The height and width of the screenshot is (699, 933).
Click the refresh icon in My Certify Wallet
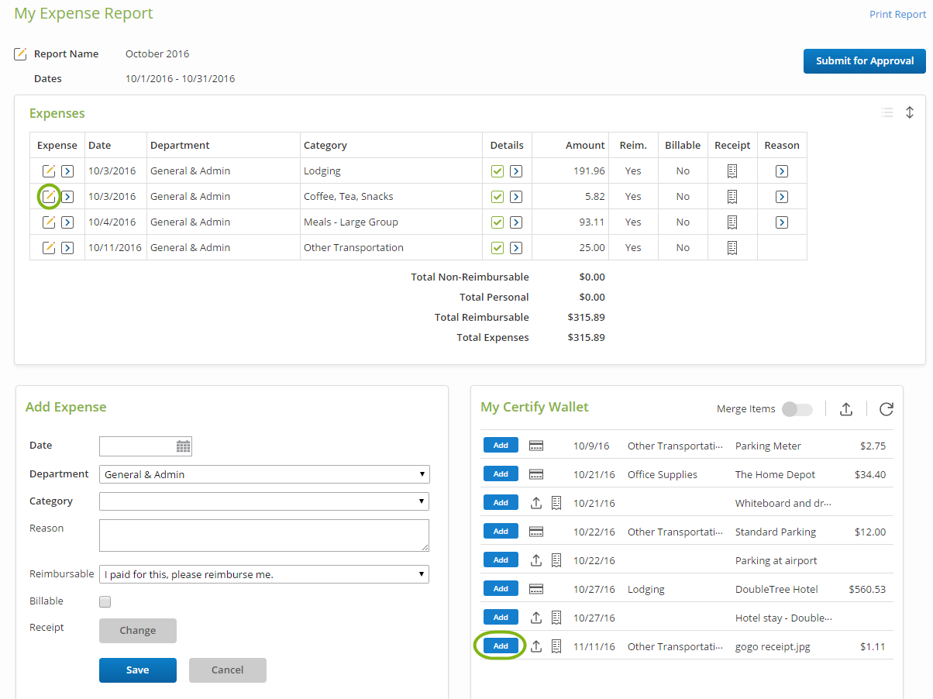pyautogui.click(x=887, y=409)
